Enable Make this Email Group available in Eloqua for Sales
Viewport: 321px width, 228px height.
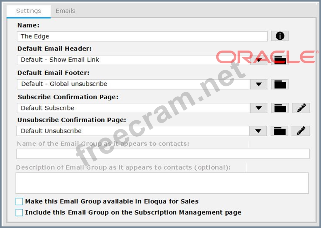(19, 201)
